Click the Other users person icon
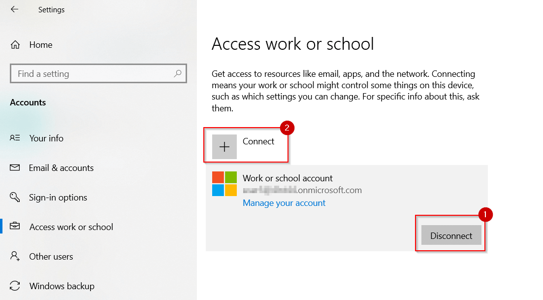Screen dimensions: 543x300 [15, 257]
